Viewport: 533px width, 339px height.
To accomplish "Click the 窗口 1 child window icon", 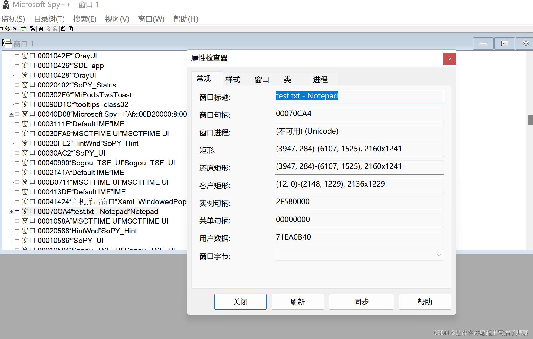I will click(7, 43).
